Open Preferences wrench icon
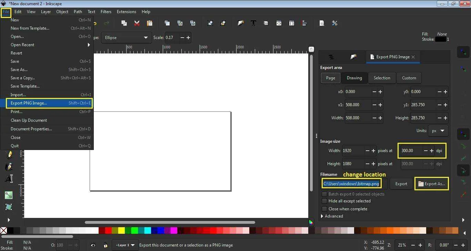Viewport: 471px width, 251px height. pos(334,23)
